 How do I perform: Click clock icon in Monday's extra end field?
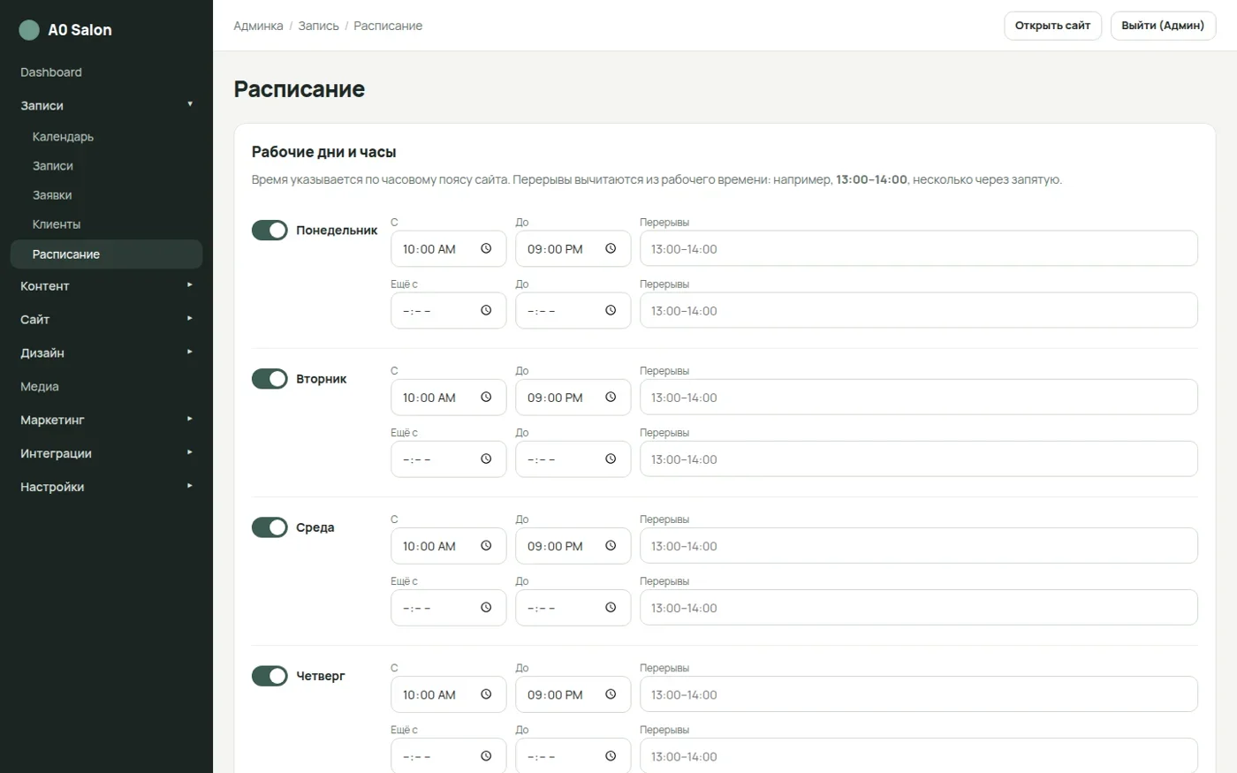point(611,311)
